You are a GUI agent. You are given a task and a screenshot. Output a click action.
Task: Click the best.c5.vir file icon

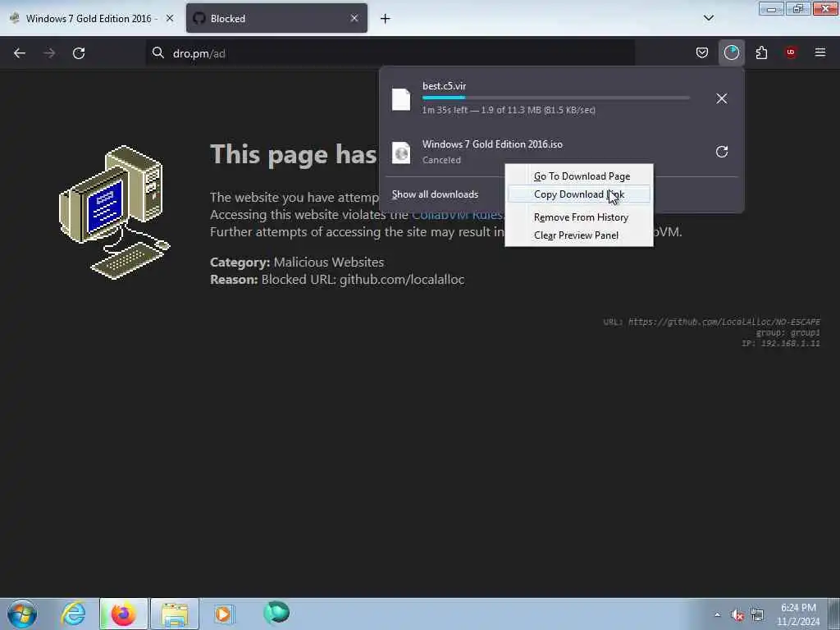[x=401, y=99]
